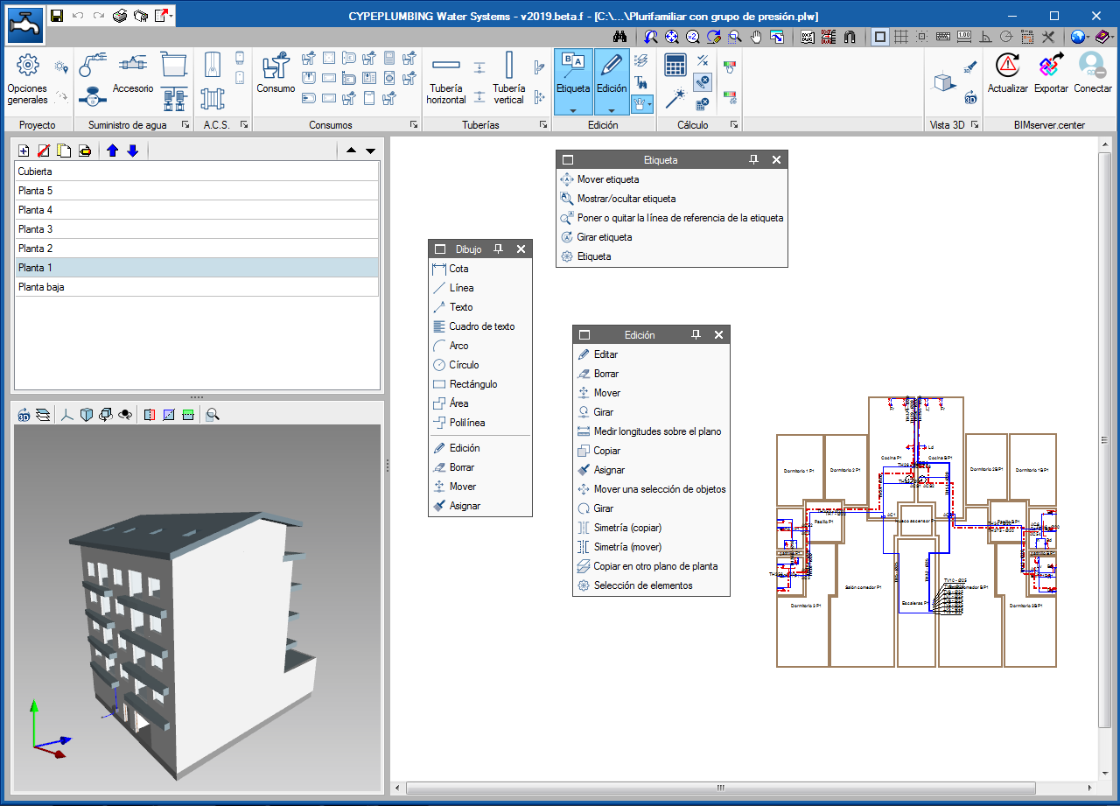Image resolution: width=1120 pixels, height=806 pixels.
Task: Choose the Tubería vertical tool
Action: (x=508, y=79)
